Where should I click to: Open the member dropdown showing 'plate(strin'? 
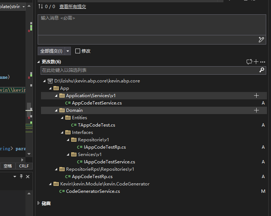point(24,7)
